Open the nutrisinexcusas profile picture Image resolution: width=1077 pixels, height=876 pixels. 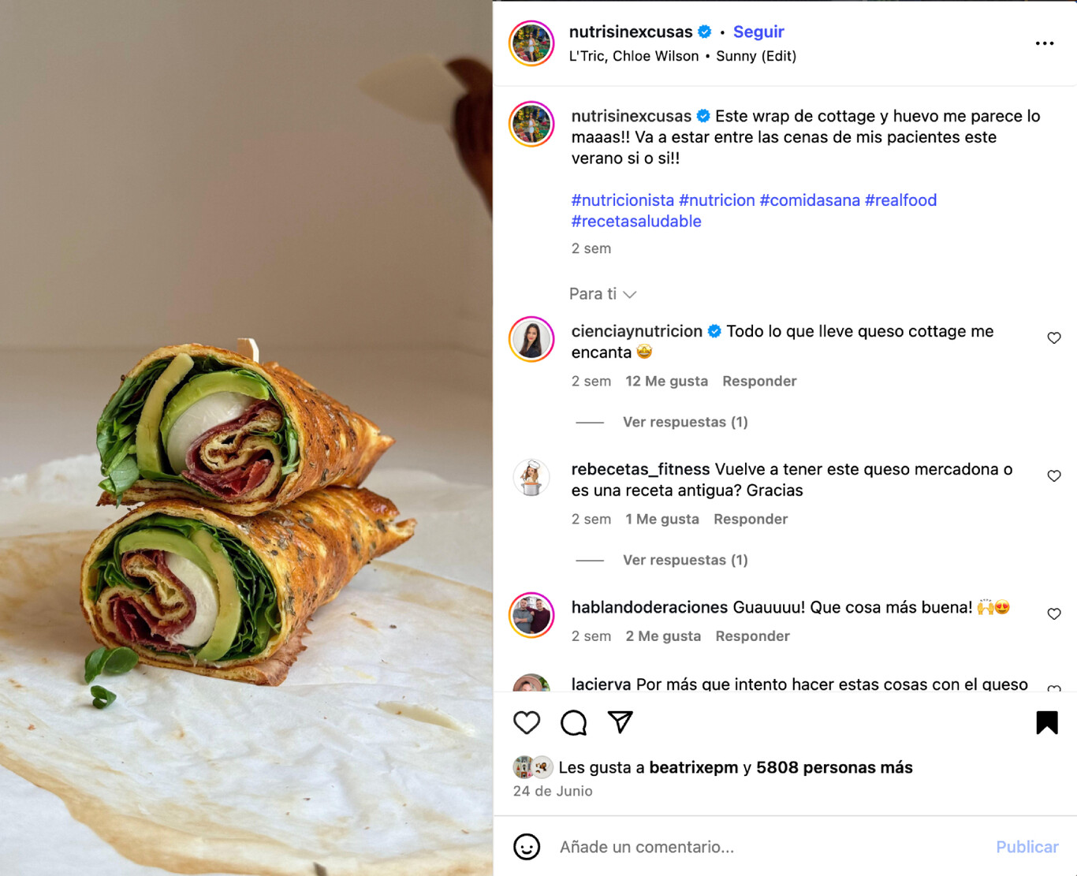point(531,45)
